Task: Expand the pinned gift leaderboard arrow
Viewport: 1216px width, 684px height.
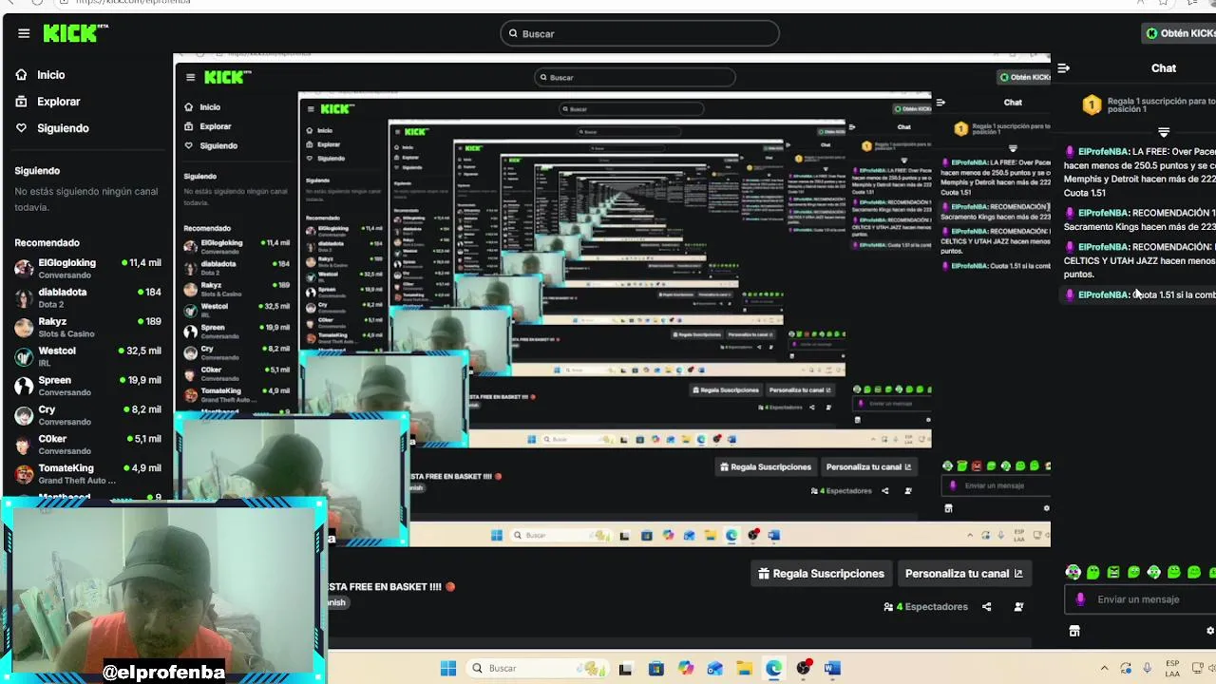Action: coord(1164,132)
